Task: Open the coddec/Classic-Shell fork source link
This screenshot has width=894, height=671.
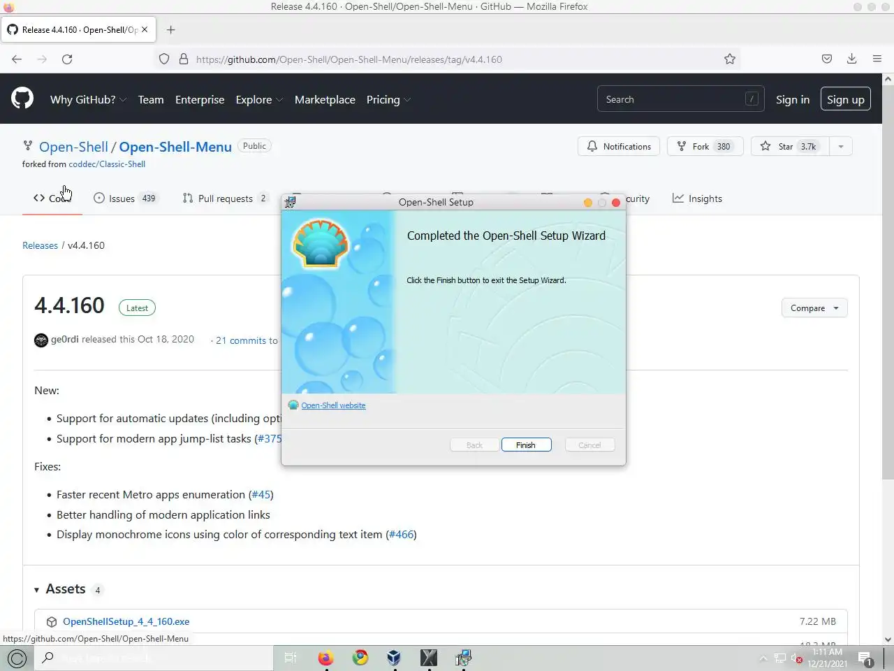Action: pyautogui.click(x=107, y=164)
